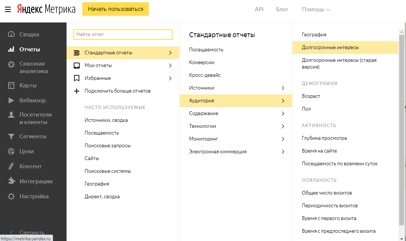Click the Карты layout icon

pos(11,85)
